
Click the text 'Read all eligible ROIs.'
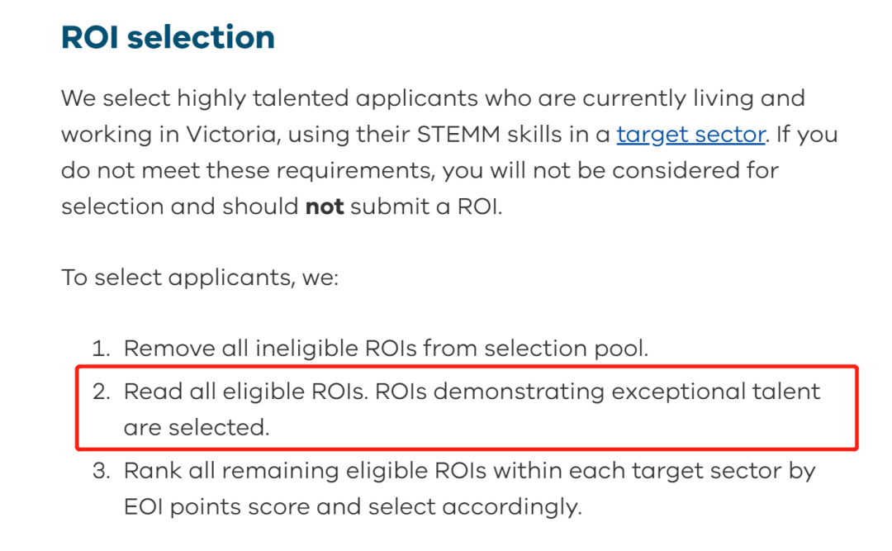[x=246, y=392]
